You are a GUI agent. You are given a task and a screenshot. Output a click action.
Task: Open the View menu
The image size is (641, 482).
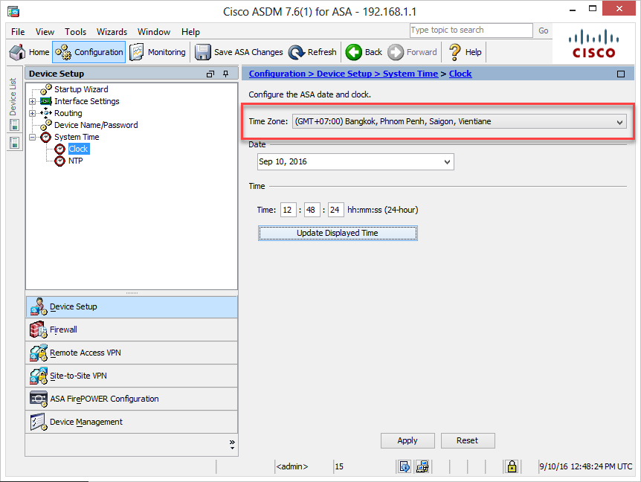45,32
